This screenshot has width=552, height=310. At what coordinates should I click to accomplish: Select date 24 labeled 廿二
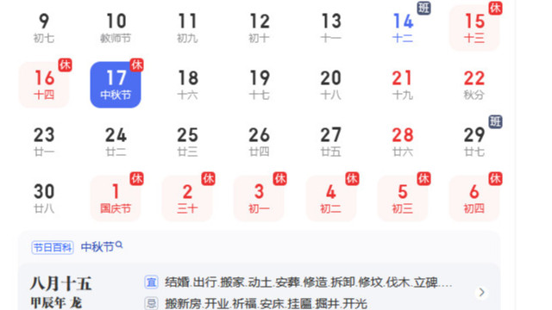click(116, 141)
